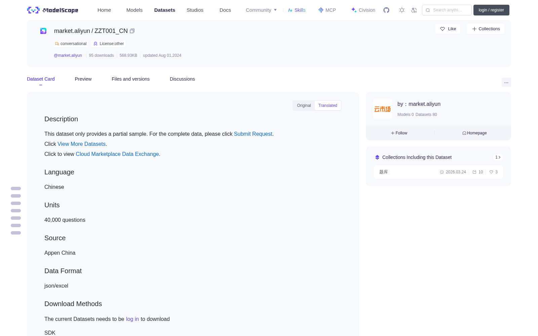The image size is (538, 336).
Task: Copy dataset name ZZT001_CN icon
Action: [132, 31]
